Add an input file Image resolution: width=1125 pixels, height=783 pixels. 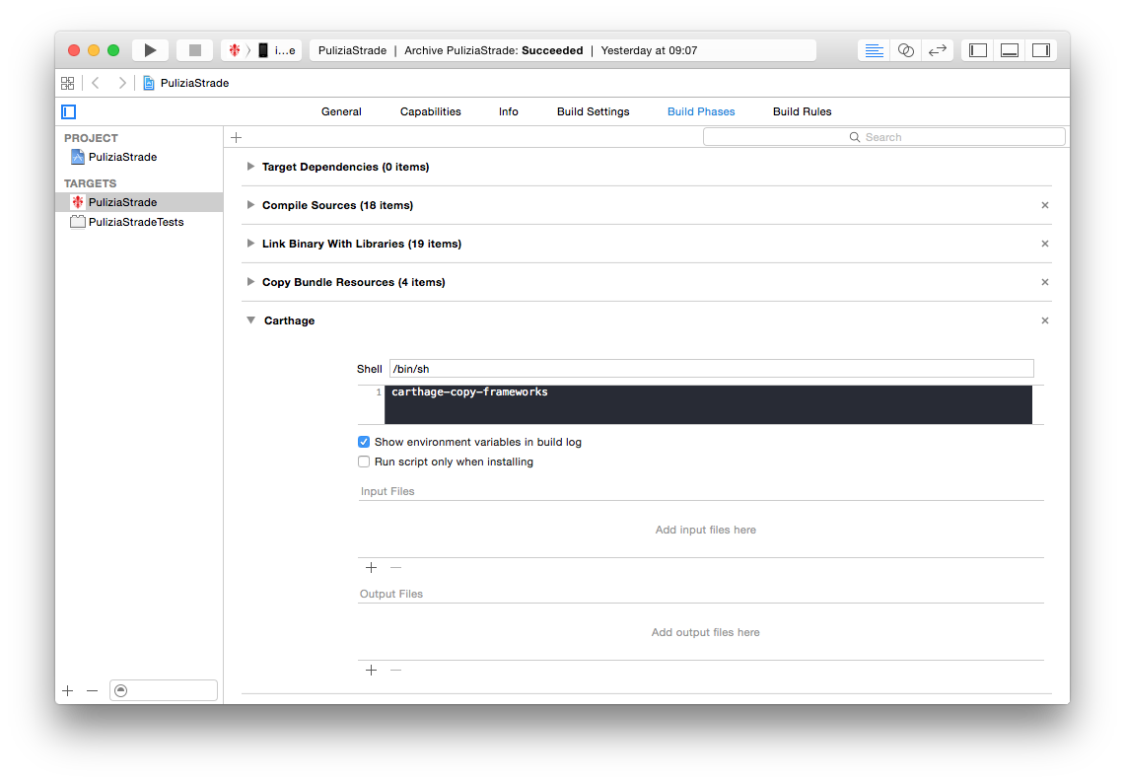371,568
